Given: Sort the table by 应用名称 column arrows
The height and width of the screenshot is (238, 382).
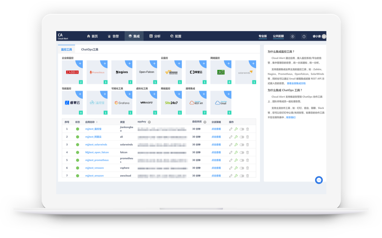Looking at the screenshot, I should pos(97,122).
